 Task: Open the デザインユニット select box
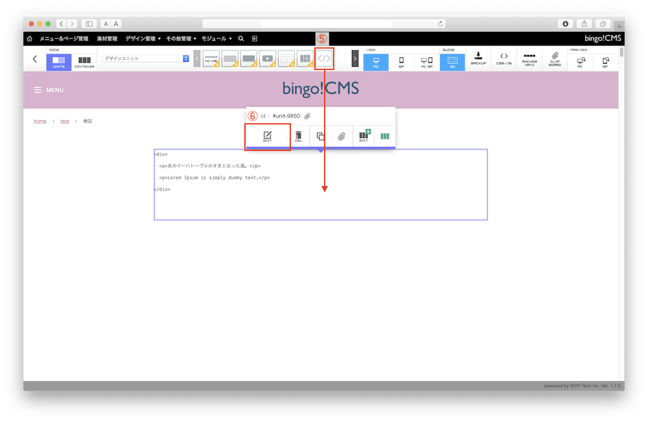[x=145, y=59]
